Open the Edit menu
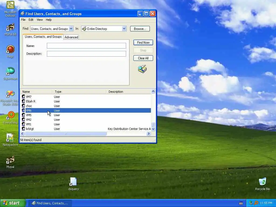Image resolution: width=276 pixels, height=207 pixels. click(31, 20)
